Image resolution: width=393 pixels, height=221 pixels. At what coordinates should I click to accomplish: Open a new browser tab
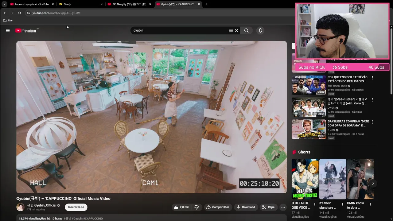206,4
